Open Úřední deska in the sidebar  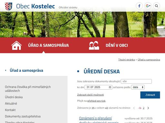click(14, 97)
